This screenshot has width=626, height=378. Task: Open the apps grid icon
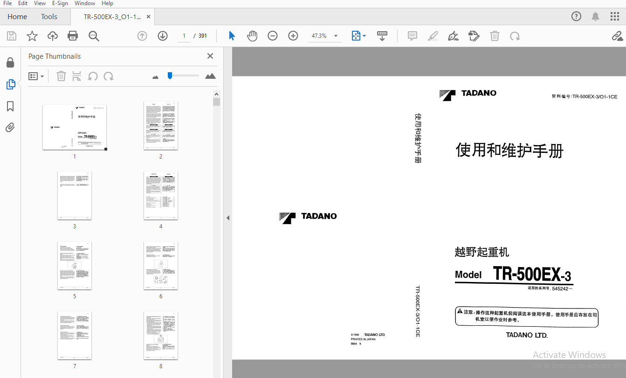[x=615, y=17]
